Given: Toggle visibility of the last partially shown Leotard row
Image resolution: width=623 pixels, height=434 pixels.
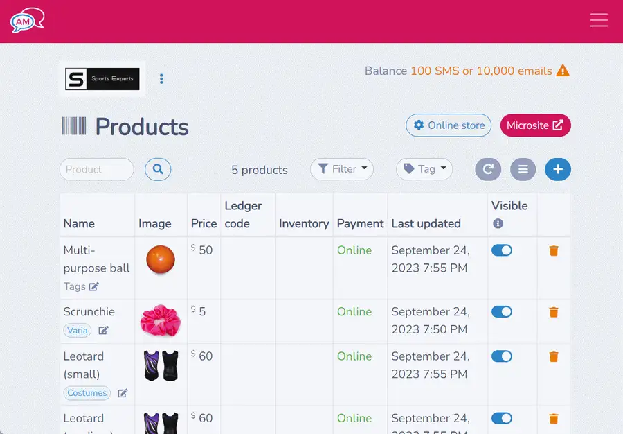Looking at the screenshot, I should tap(501, 418).
